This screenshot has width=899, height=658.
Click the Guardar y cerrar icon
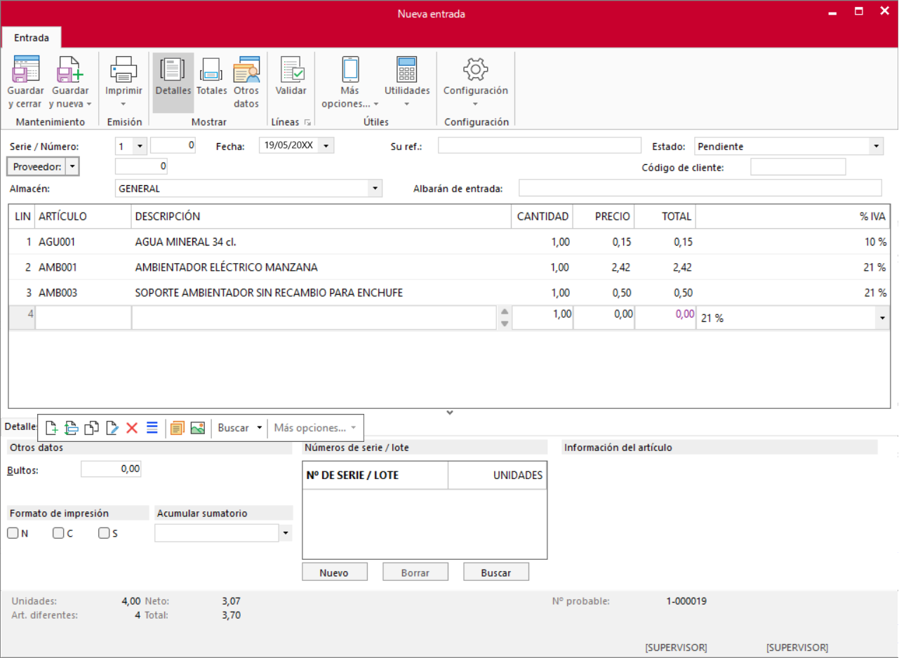(x=26, y=69)
